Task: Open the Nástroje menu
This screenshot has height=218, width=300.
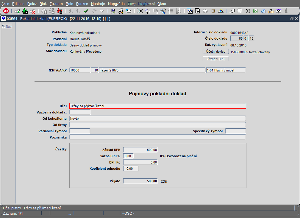Action: point(98,4)
